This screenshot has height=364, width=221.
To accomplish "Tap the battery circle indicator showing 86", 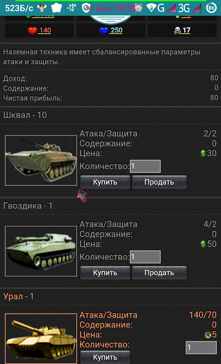I will tap(211, 8).
